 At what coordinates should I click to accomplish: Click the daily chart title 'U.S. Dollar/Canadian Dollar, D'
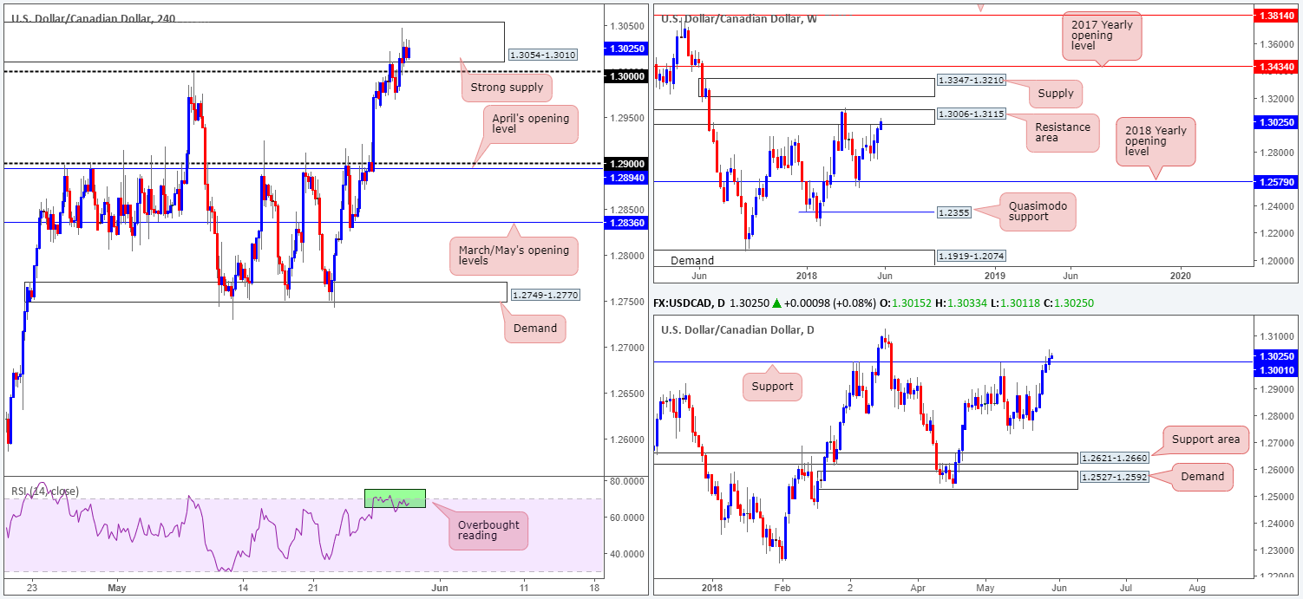(737, 329)
